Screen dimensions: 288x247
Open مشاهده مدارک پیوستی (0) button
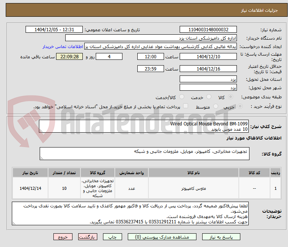point(162,237)
